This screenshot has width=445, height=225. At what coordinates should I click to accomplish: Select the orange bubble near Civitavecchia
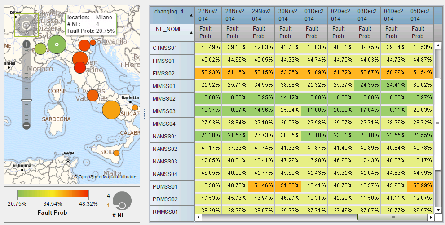tap(93, 95)
